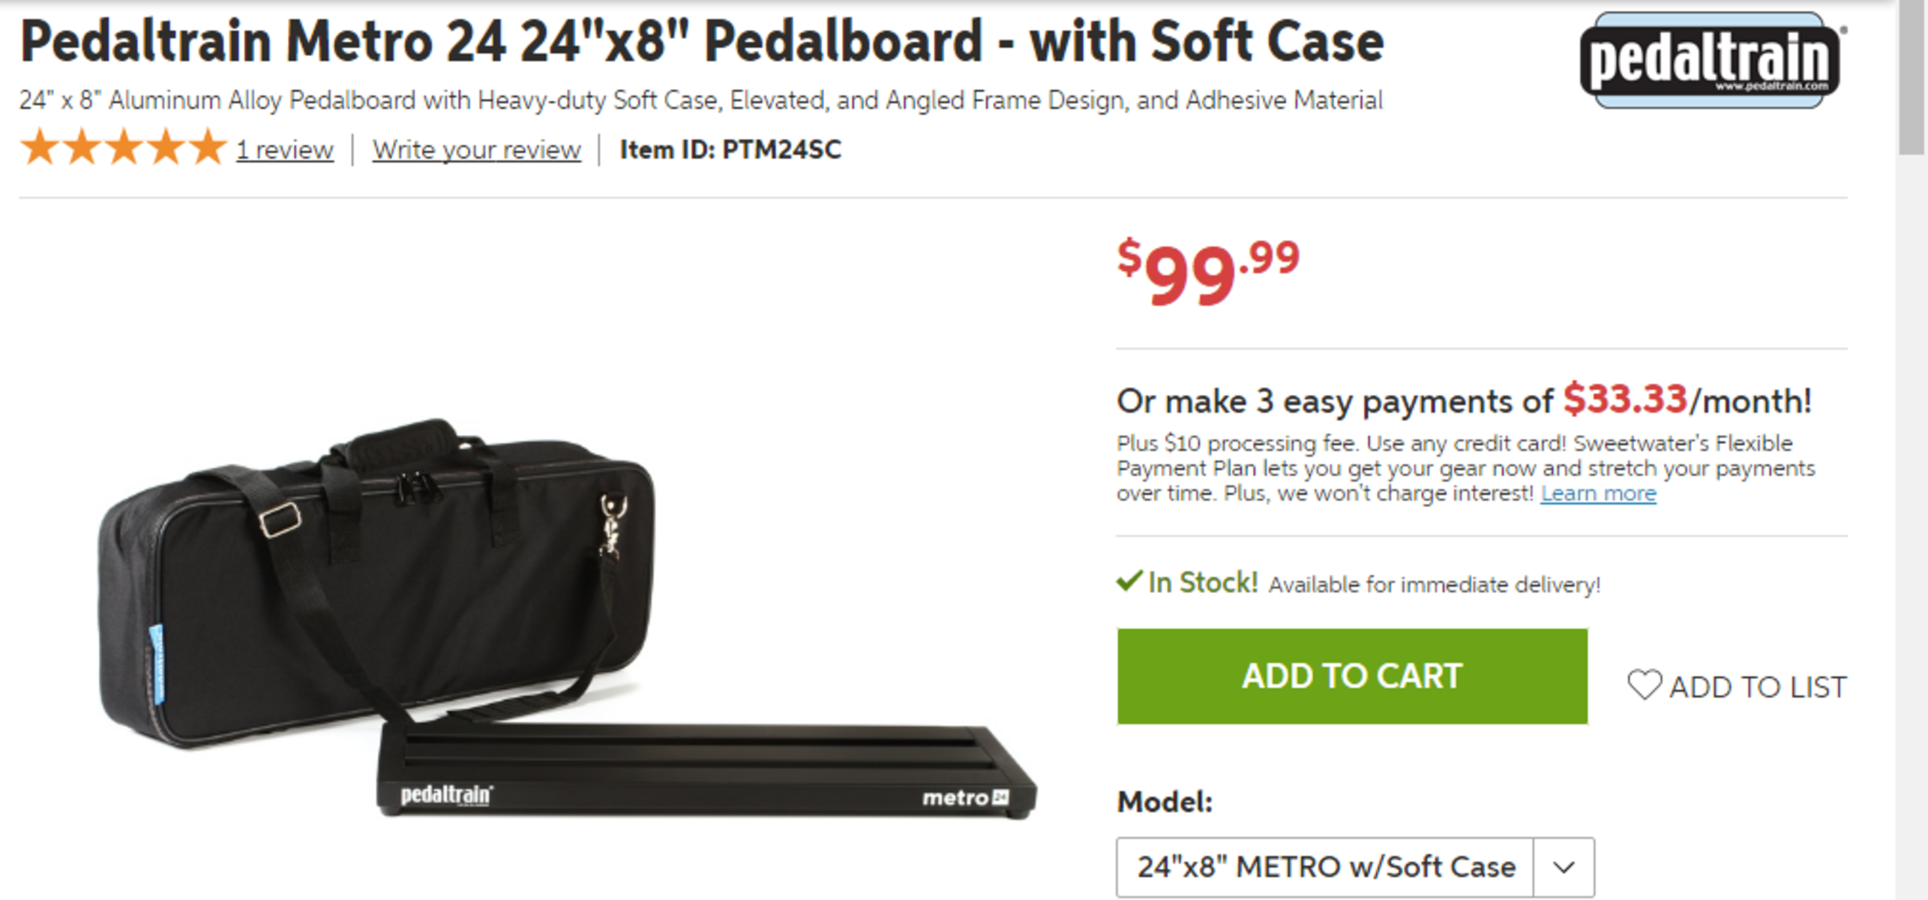Screen dimensions: 1928x900
Task: Click the green Add to Cart button
Action: click(1352, 676)
